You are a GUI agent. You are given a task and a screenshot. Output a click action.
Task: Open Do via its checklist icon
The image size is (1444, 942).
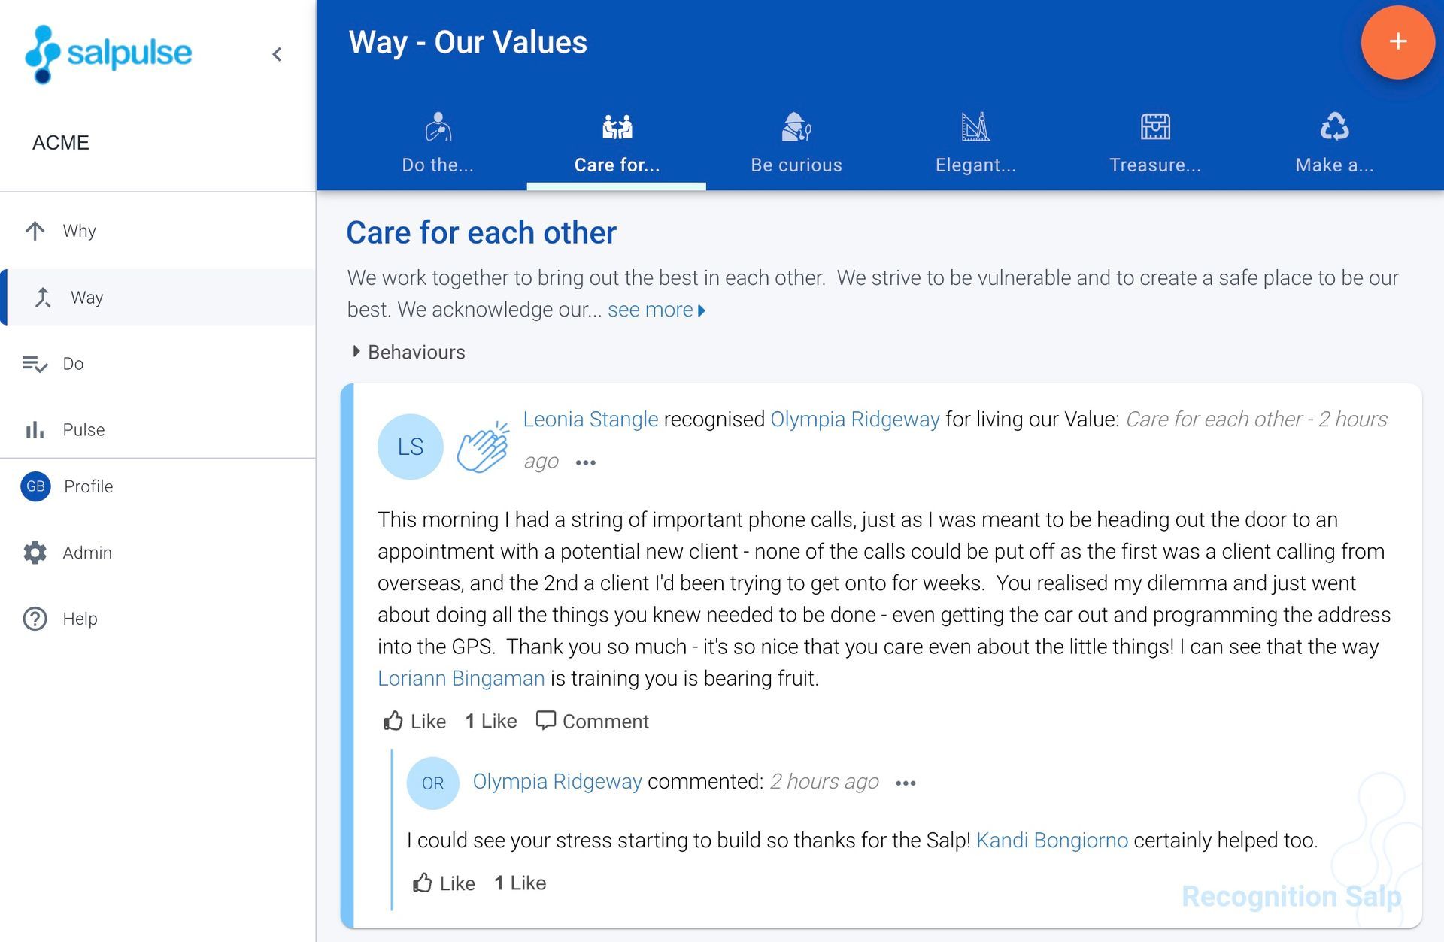point(35,363)
